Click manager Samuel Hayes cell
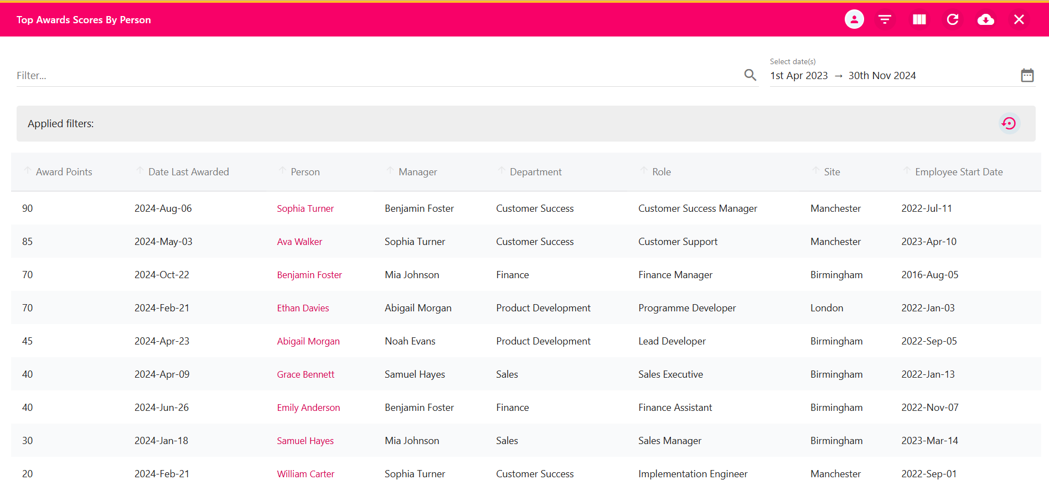The width and height of the screenshot is (1049, 480). coord(415,374)
